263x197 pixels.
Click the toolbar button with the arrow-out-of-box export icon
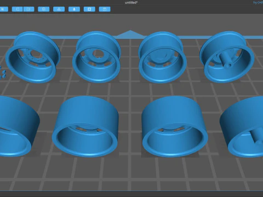click(29, 9)
